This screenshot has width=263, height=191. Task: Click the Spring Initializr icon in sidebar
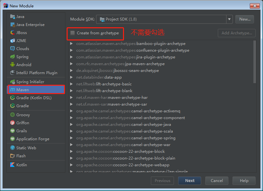(12, 82)
